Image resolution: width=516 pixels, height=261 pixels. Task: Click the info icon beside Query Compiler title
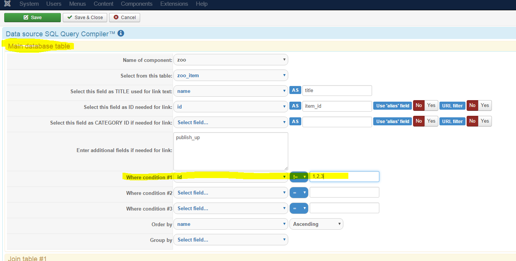(x=121, y=34)
